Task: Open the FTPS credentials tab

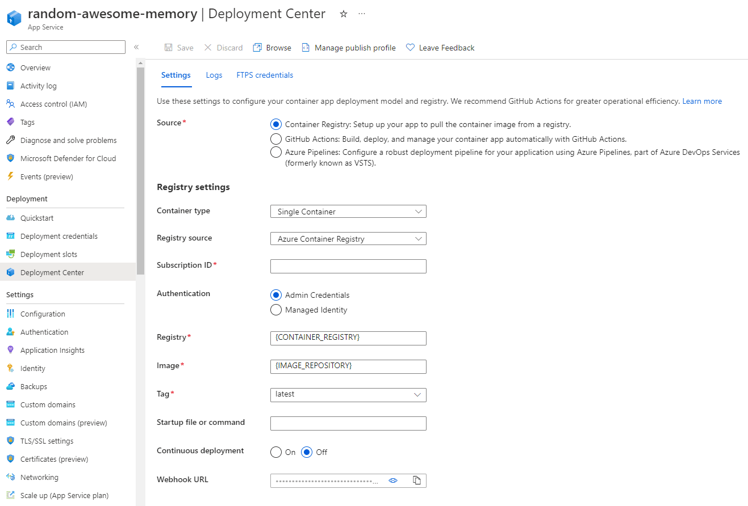Action: point(265,75)
